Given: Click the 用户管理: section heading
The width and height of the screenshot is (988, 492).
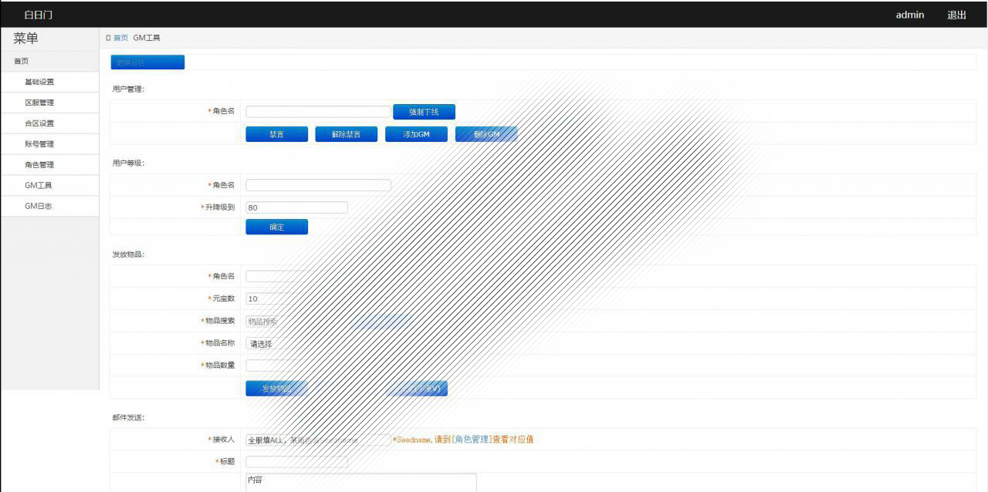Looking at the screenshot, I should tap(128, 89).
